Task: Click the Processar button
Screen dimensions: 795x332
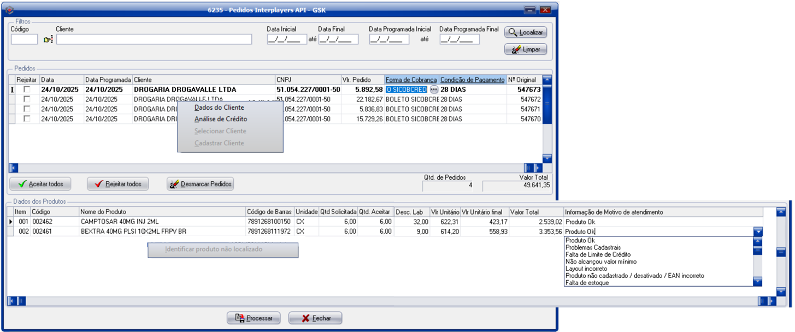Action: 254,318
